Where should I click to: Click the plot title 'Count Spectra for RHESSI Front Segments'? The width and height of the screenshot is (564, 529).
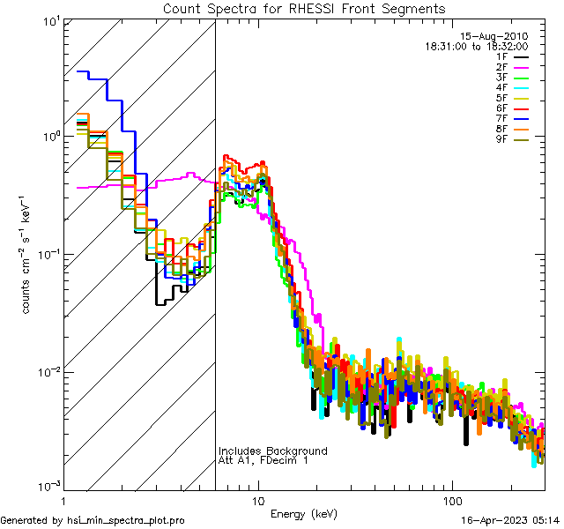(304, 9)
